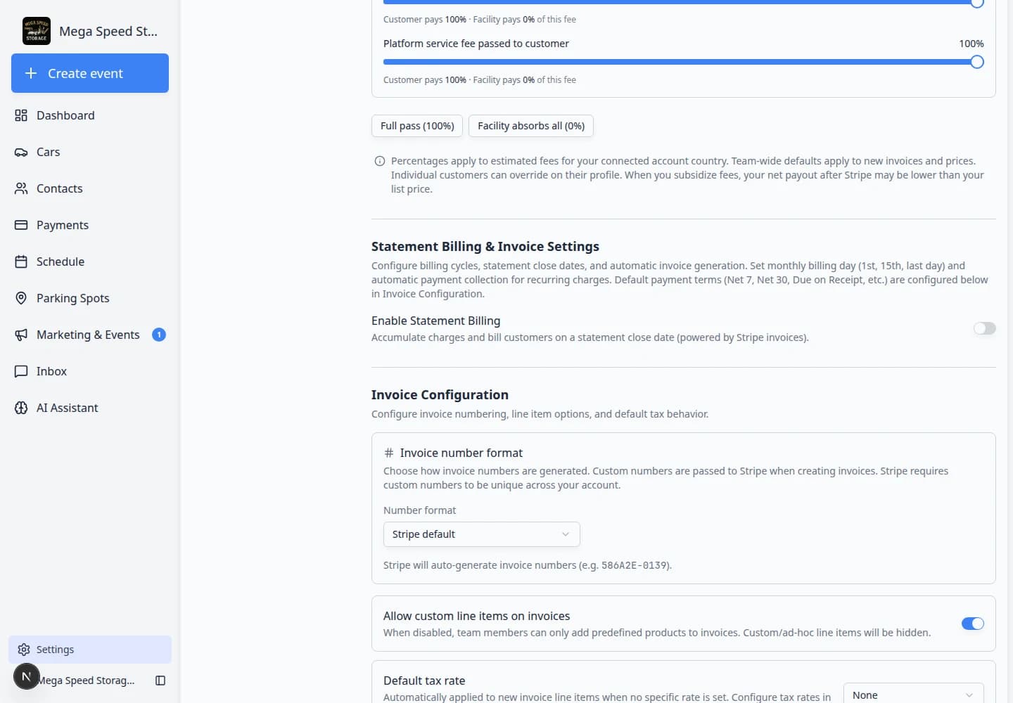Viewport: 1013px width, 703px height.
Task: Click the Settings gear icon
Action: (x=24, y=650)
